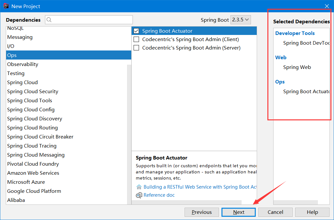The image size is (334, 220).
Task: Choose the Pivotal Cloud Foundry category
Action: click(67, 164)
